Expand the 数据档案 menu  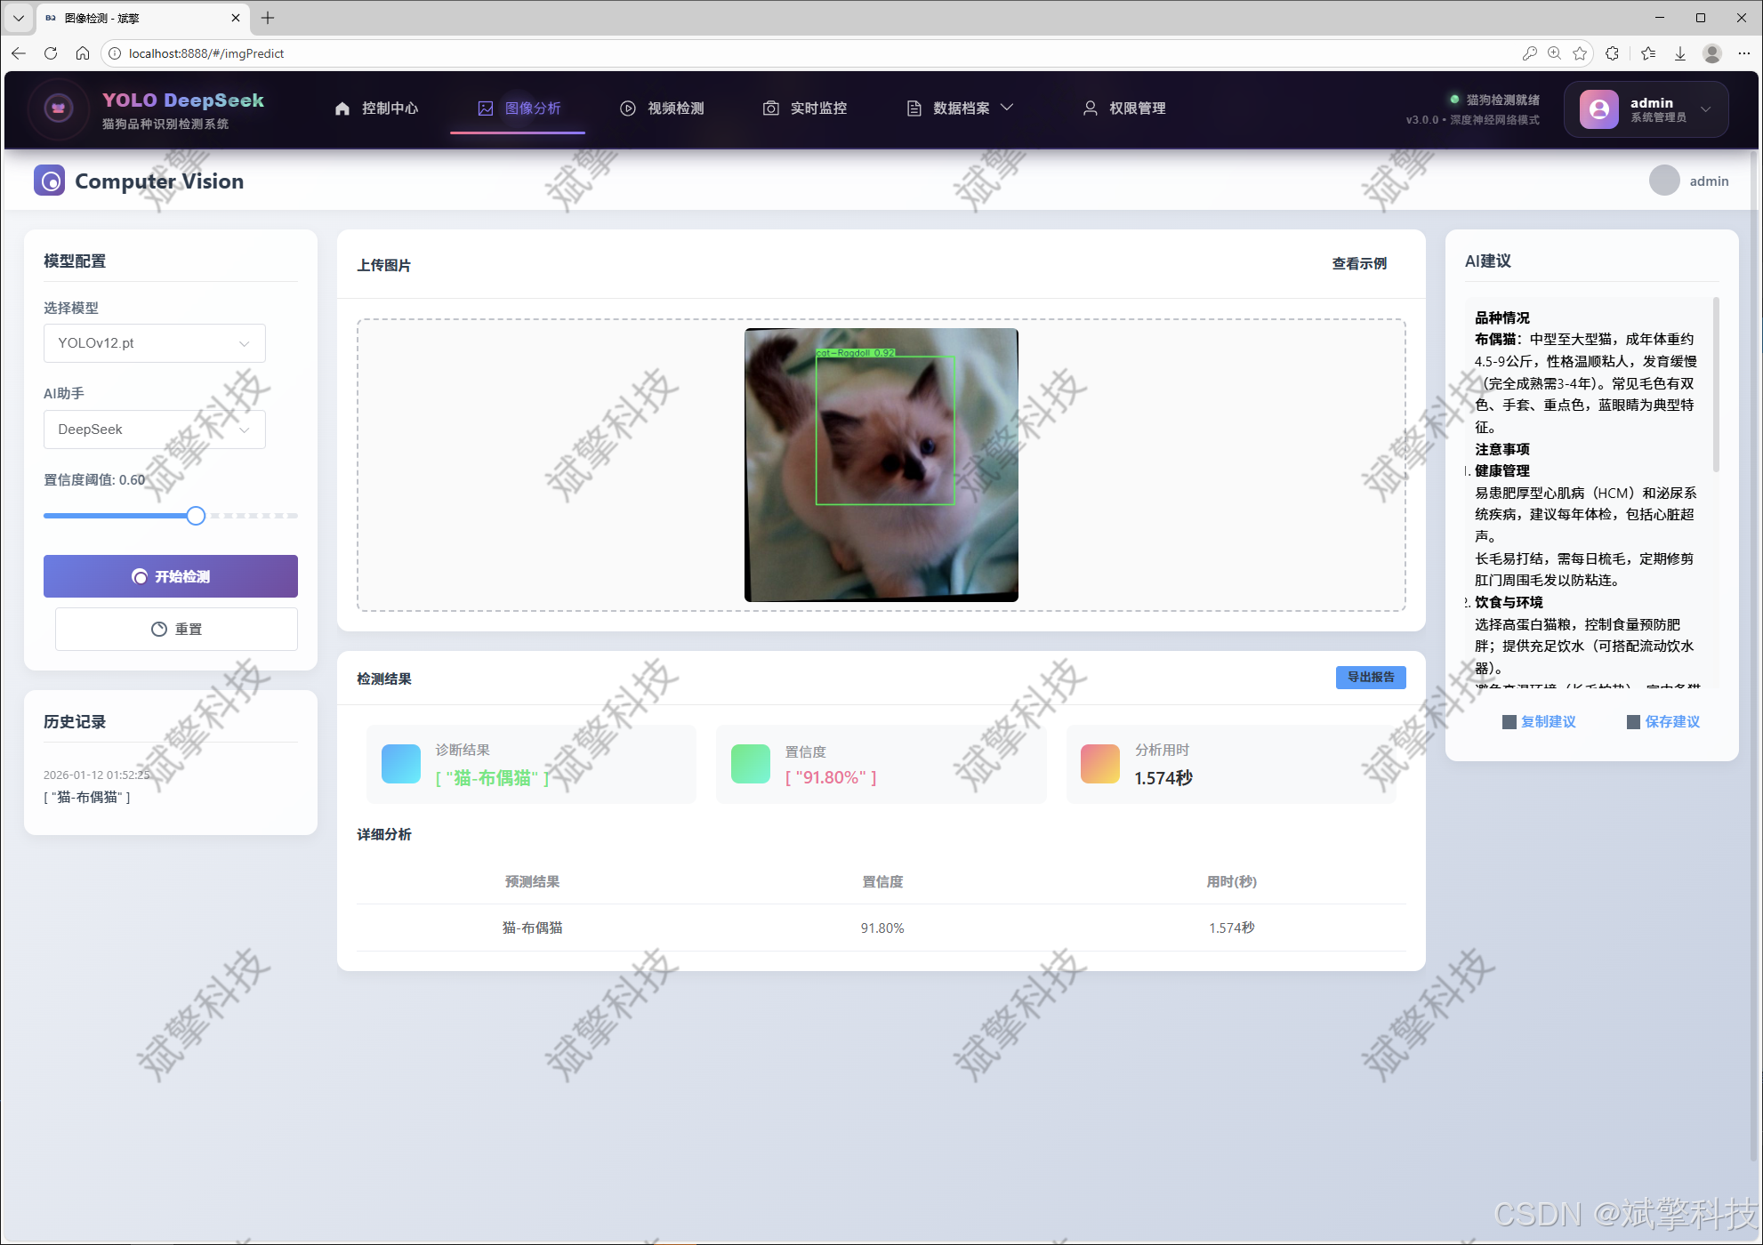click(x=961, y=108)
